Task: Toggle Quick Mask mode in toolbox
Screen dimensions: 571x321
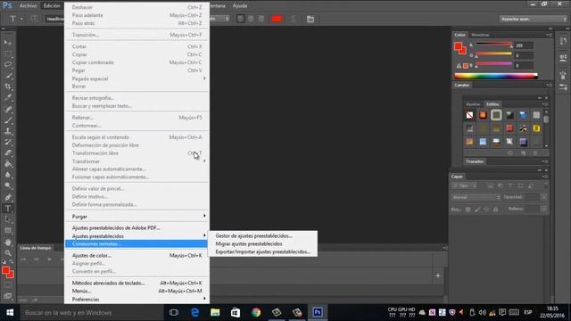Action: click(x=8, y=285)
